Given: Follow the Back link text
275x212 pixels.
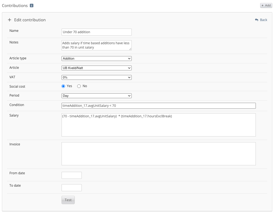Looking at the screenshot, I should [x=263, y=20].
